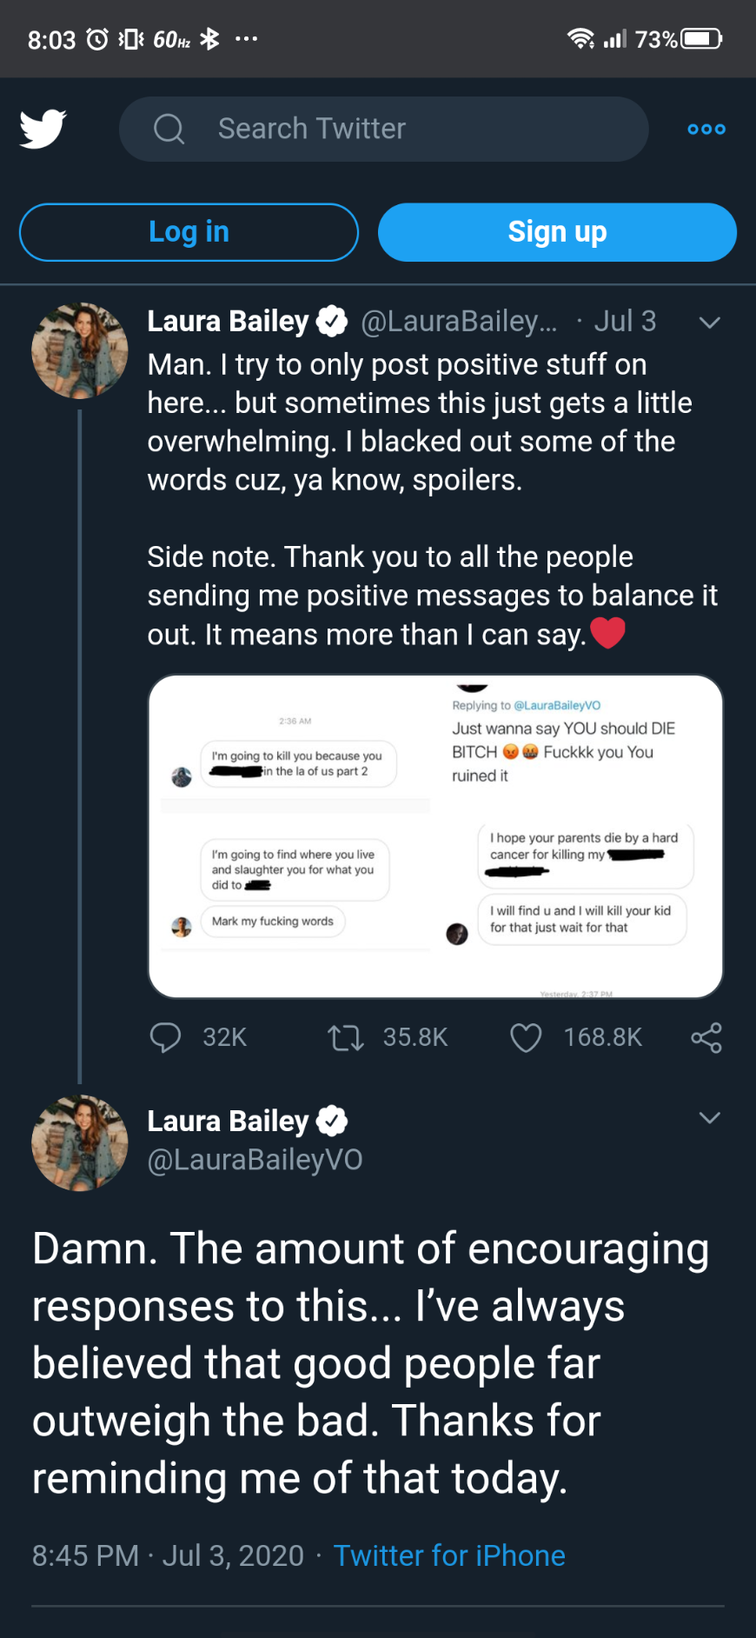Open the first tweet's profile picture
756x1638 pixels.
coord(80,350)
